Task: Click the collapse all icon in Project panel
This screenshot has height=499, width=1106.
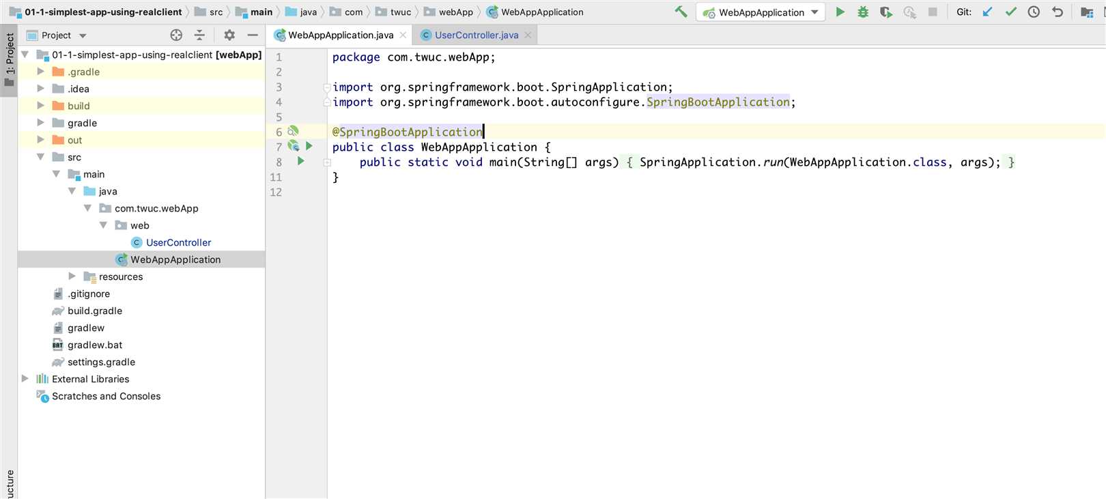Action: 199,35
